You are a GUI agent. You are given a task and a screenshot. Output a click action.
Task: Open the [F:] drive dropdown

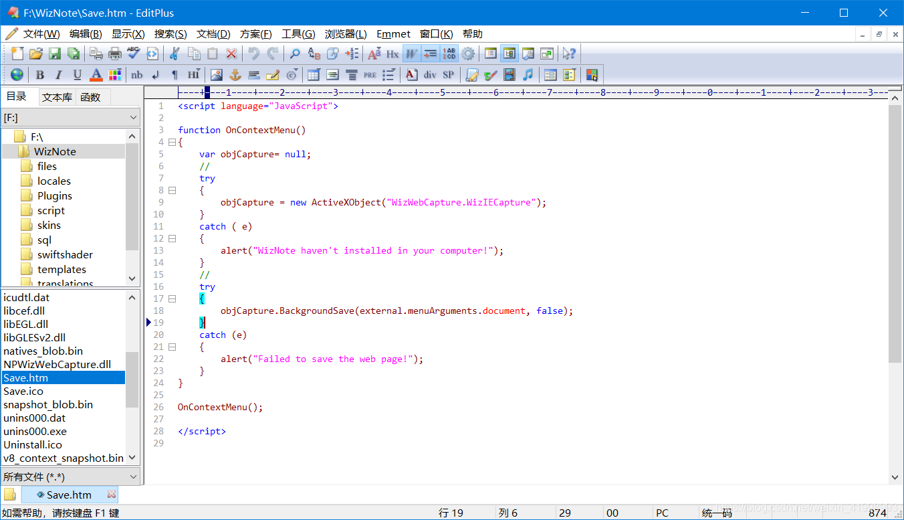[71, 118]
